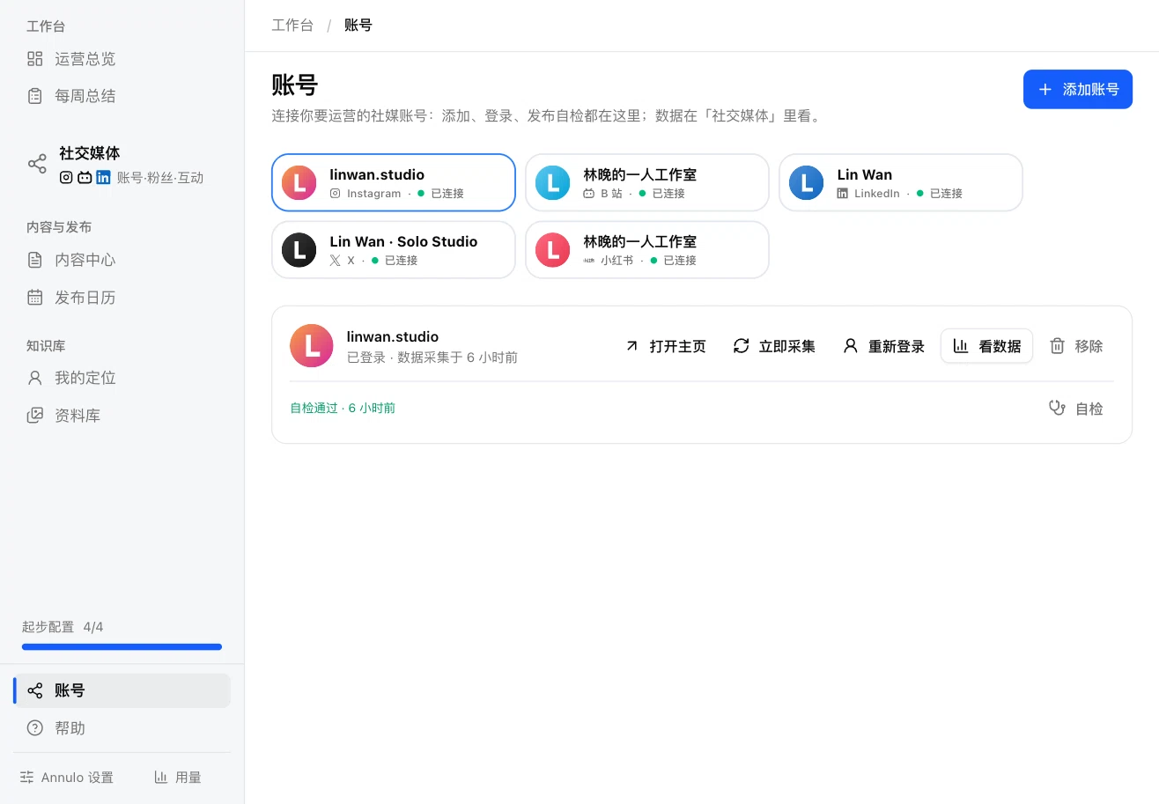Click the 运营总览 grid icon
Viewport: 1159px width, 804px height.
(35, 59)
